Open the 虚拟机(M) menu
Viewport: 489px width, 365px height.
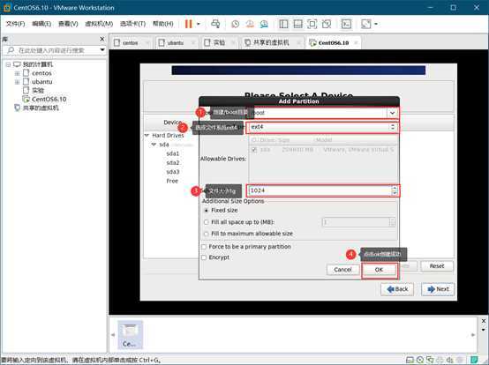pyautogui.click(x=99, y=24)
